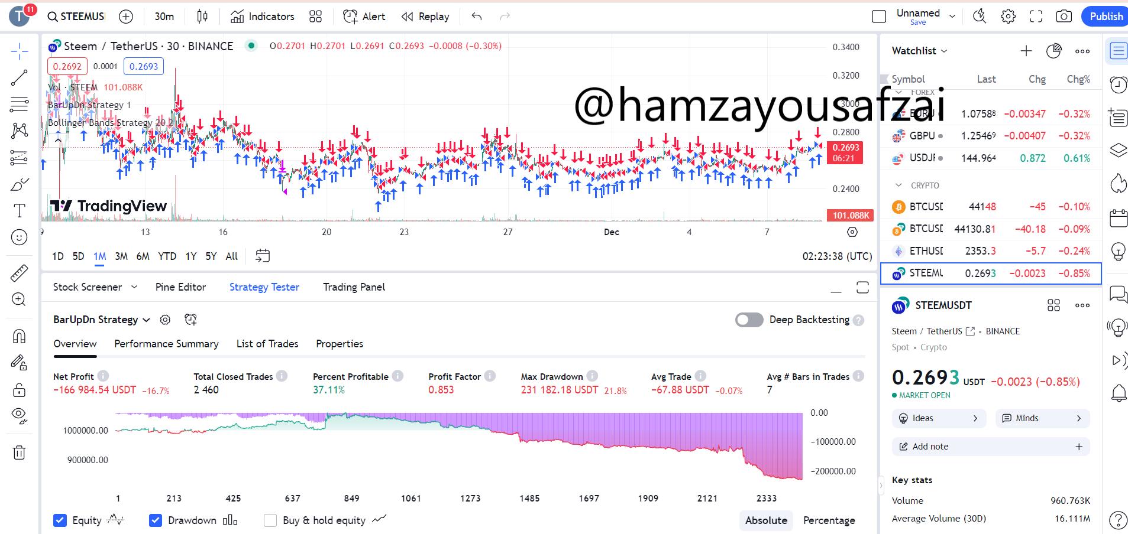Image resolution: width=1128 pixels, height=534 pixels.
Task: Open the Stock Screener dropdown arrow
Action: pyautogui.click(x=134, y=287)
